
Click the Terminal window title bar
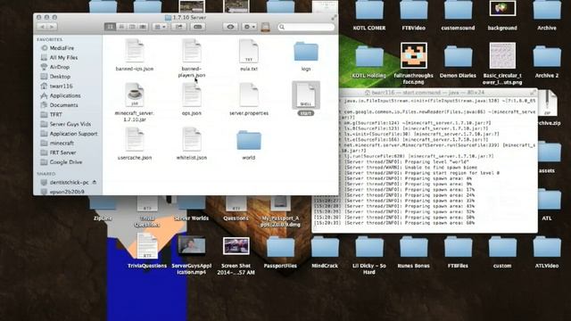coord(438,93)
